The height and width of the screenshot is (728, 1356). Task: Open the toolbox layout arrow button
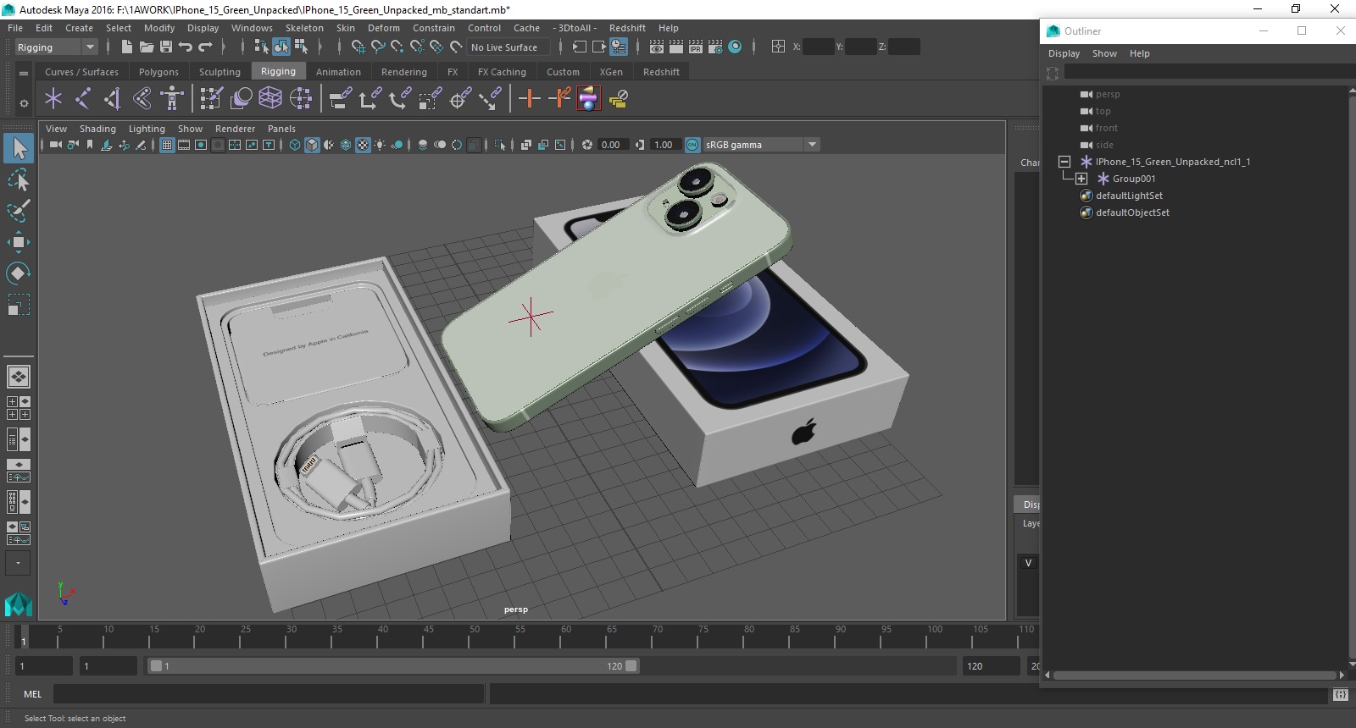point(18,563)
